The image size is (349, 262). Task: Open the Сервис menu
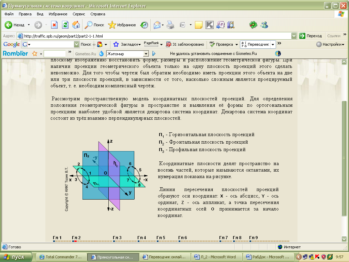click(x=79, y=14)
